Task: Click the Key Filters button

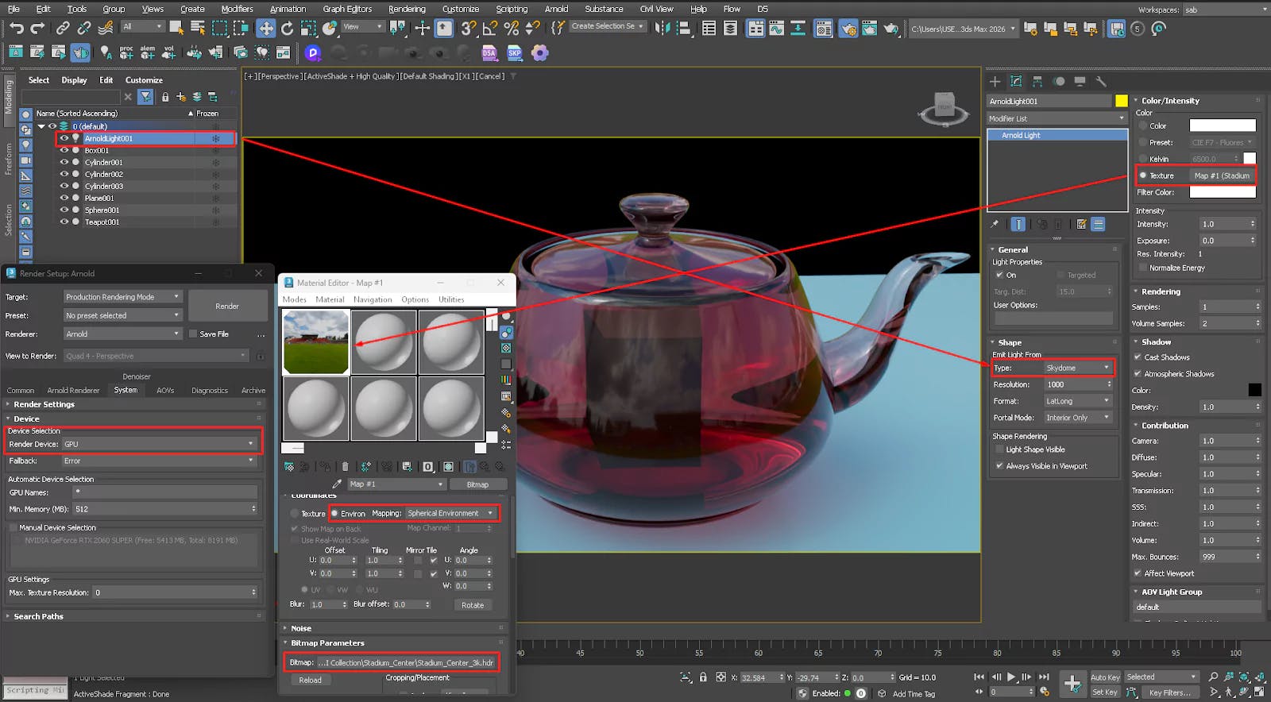Action: point(1170,692)
